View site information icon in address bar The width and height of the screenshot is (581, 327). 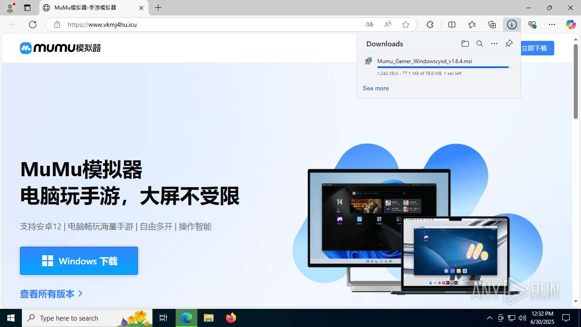(57, 25)
